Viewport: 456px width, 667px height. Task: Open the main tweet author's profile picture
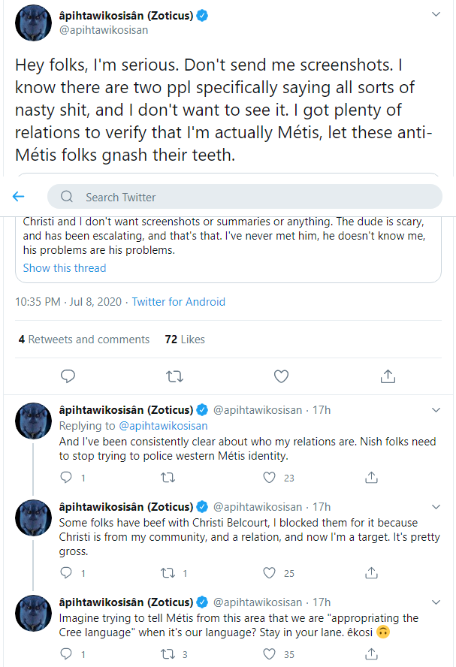click(x=33, y=23)
